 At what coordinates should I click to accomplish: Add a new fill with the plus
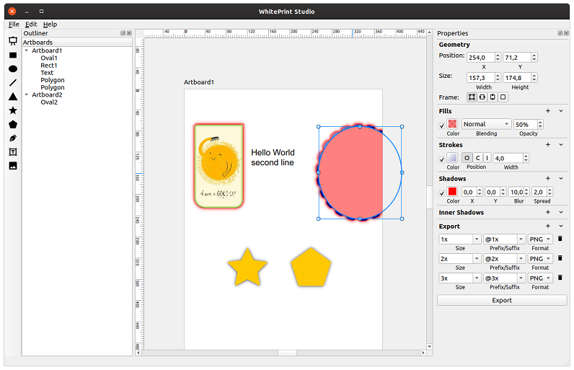pos(548,111)
